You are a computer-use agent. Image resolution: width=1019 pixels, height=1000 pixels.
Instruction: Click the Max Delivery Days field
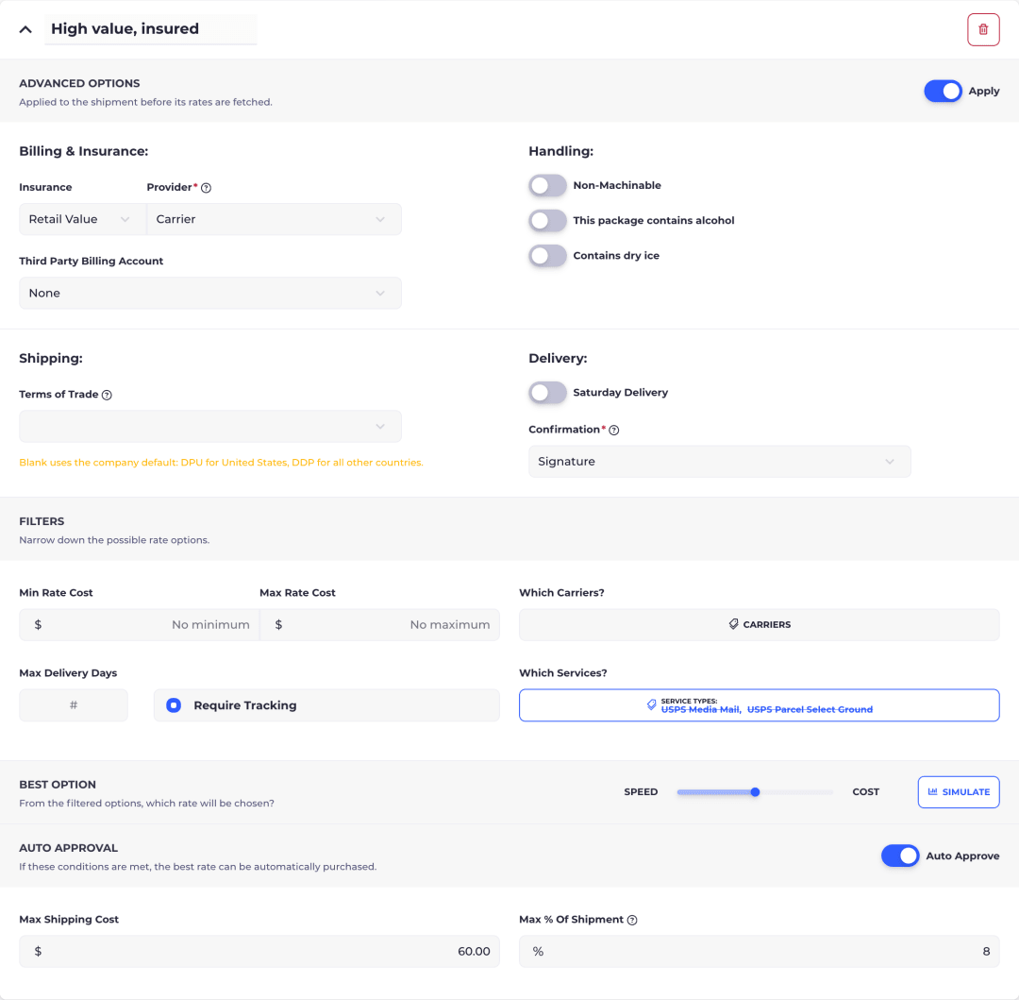click(74, 705)
